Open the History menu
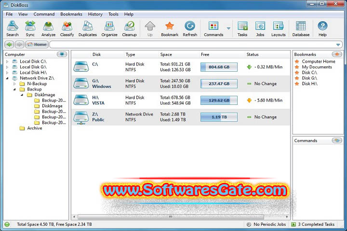The height and width of the screenshot is (231, 347). coord(95,14)
